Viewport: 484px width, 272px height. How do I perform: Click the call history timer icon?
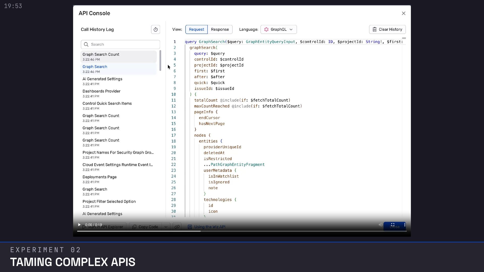[x=156, y=29]
